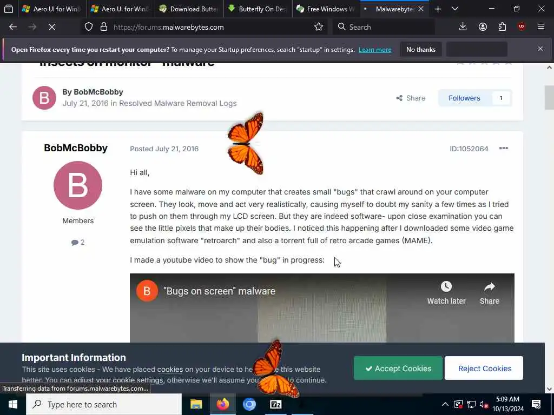Viewport: 554px width, 415px height.
Task: Open the BobMcBobby name in the post
Action: [x=76, y=148]
